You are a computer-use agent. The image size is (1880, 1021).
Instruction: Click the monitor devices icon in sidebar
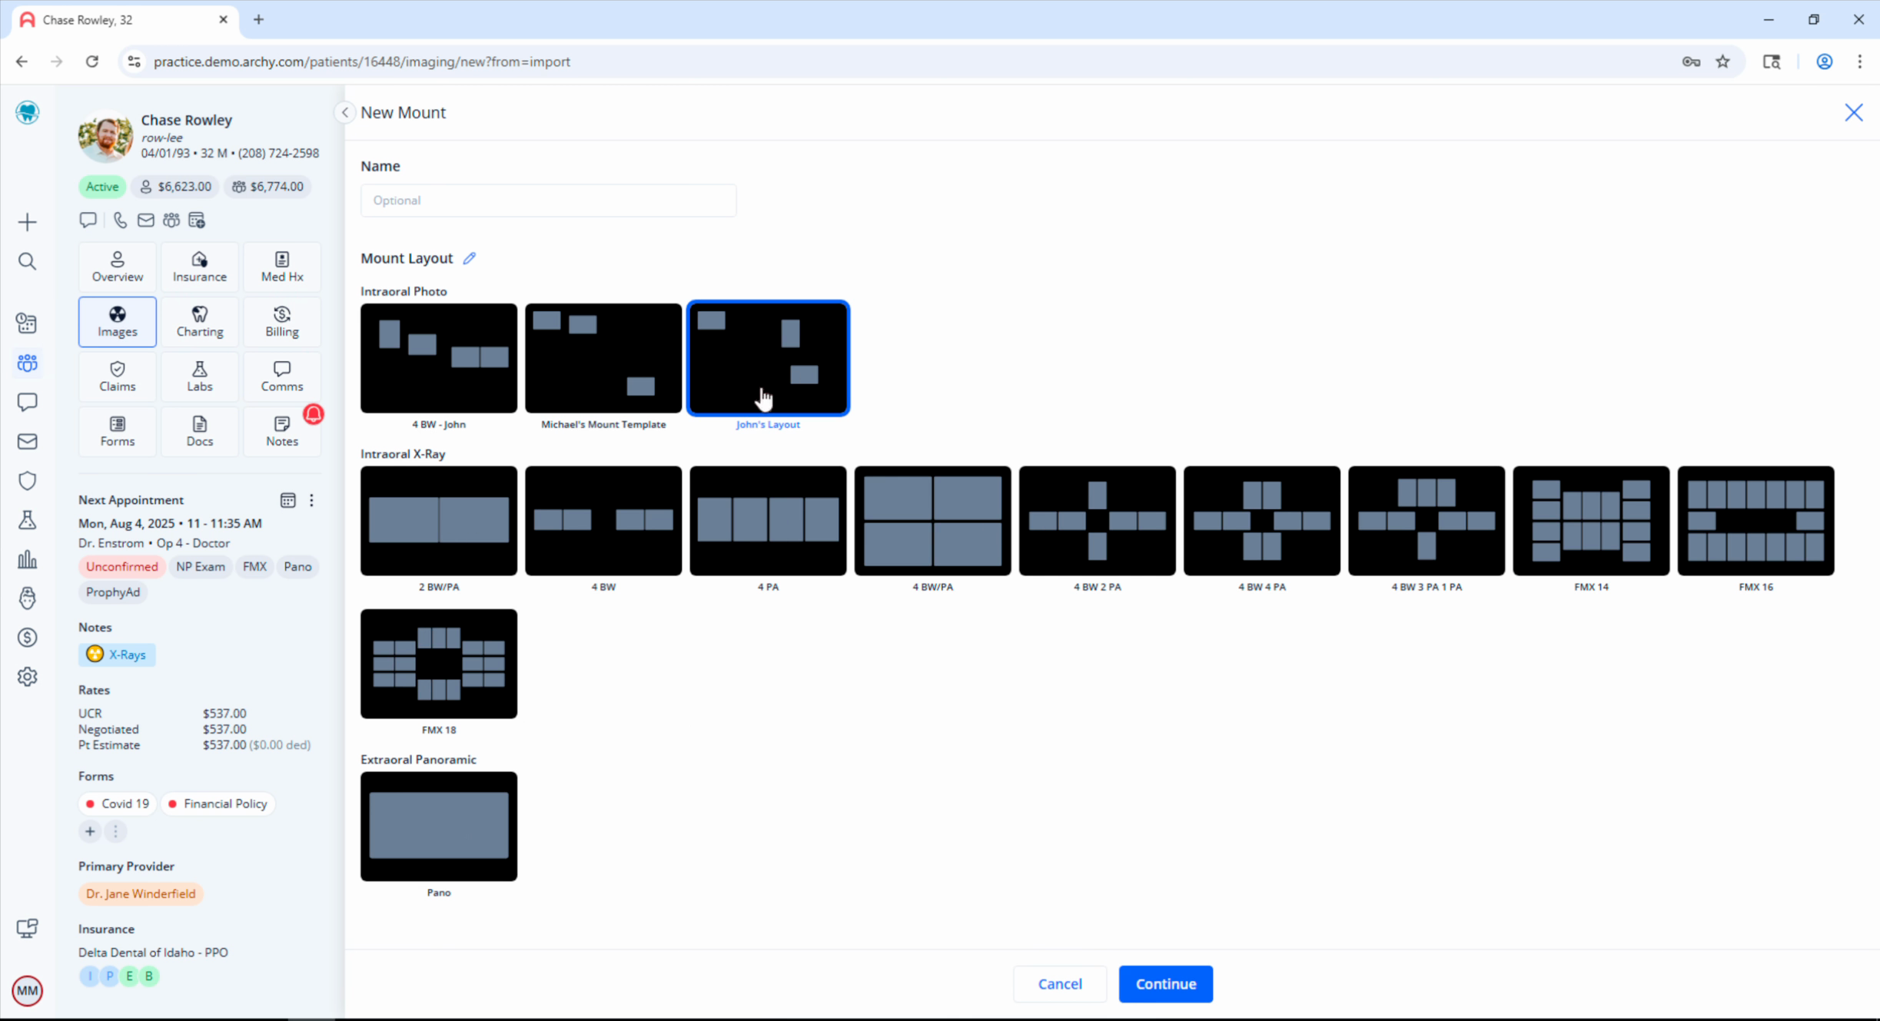pyautogui.click(x=28, y=928)
